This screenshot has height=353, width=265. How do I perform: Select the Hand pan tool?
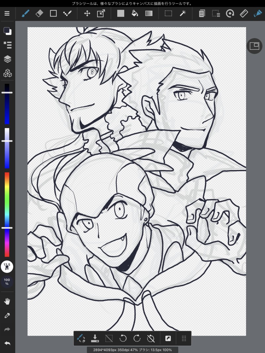(7, 301)
